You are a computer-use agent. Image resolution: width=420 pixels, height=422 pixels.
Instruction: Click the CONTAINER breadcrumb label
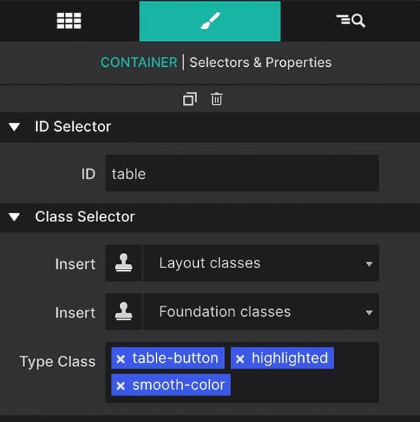click(x=138, y=62)
